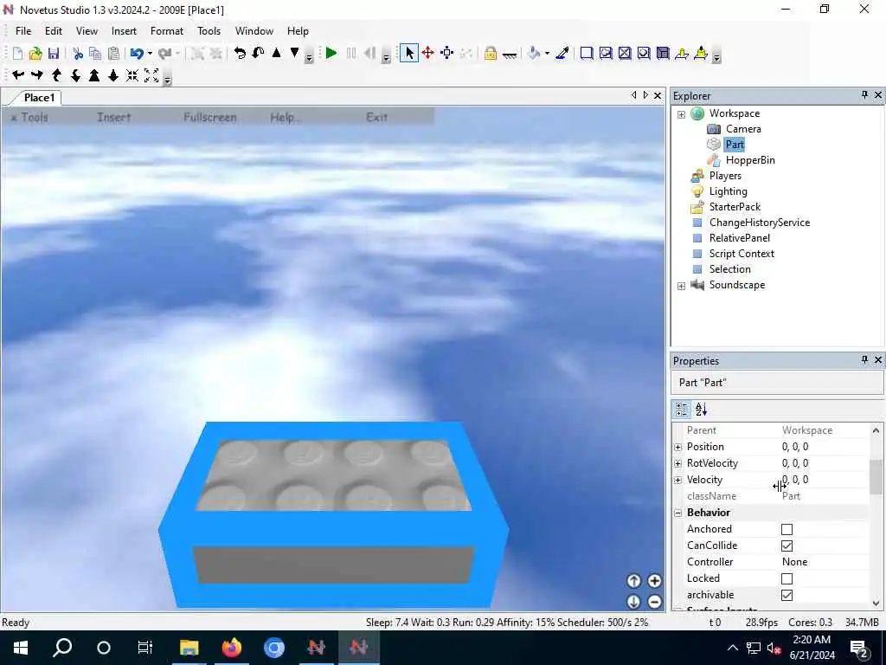The height and width of the screenshot is (665, 886).
Task: Click the camera pan right arrow icon
Action: point(37,74)
